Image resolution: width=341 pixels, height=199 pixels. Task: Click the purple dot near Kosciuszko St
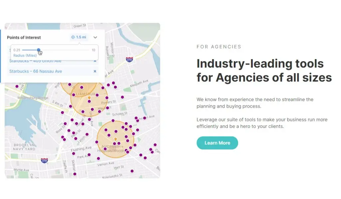point(132,171)
